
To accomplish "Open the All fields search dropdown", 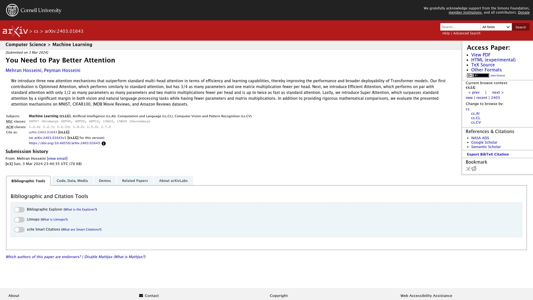I will [x=496, y=27].
